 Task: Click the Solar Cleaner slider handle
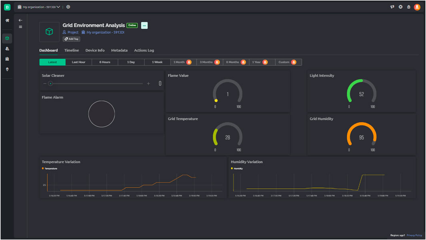coord(50,83)
